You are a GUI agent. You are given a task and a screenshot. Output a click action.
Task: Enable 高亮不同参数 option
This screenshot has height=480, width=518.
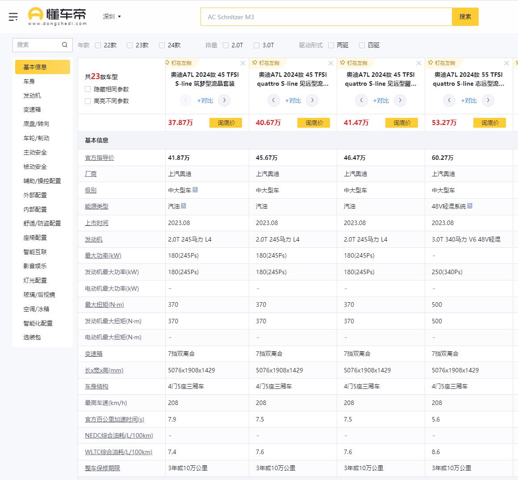tap(88, 101)
